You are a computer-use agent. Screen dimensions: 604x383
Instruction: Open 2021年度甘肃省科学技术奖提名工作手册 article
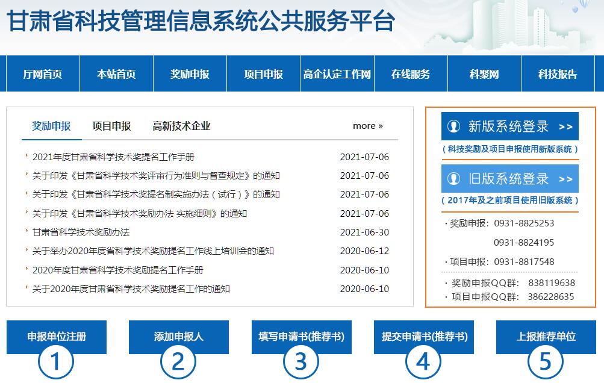113,157
